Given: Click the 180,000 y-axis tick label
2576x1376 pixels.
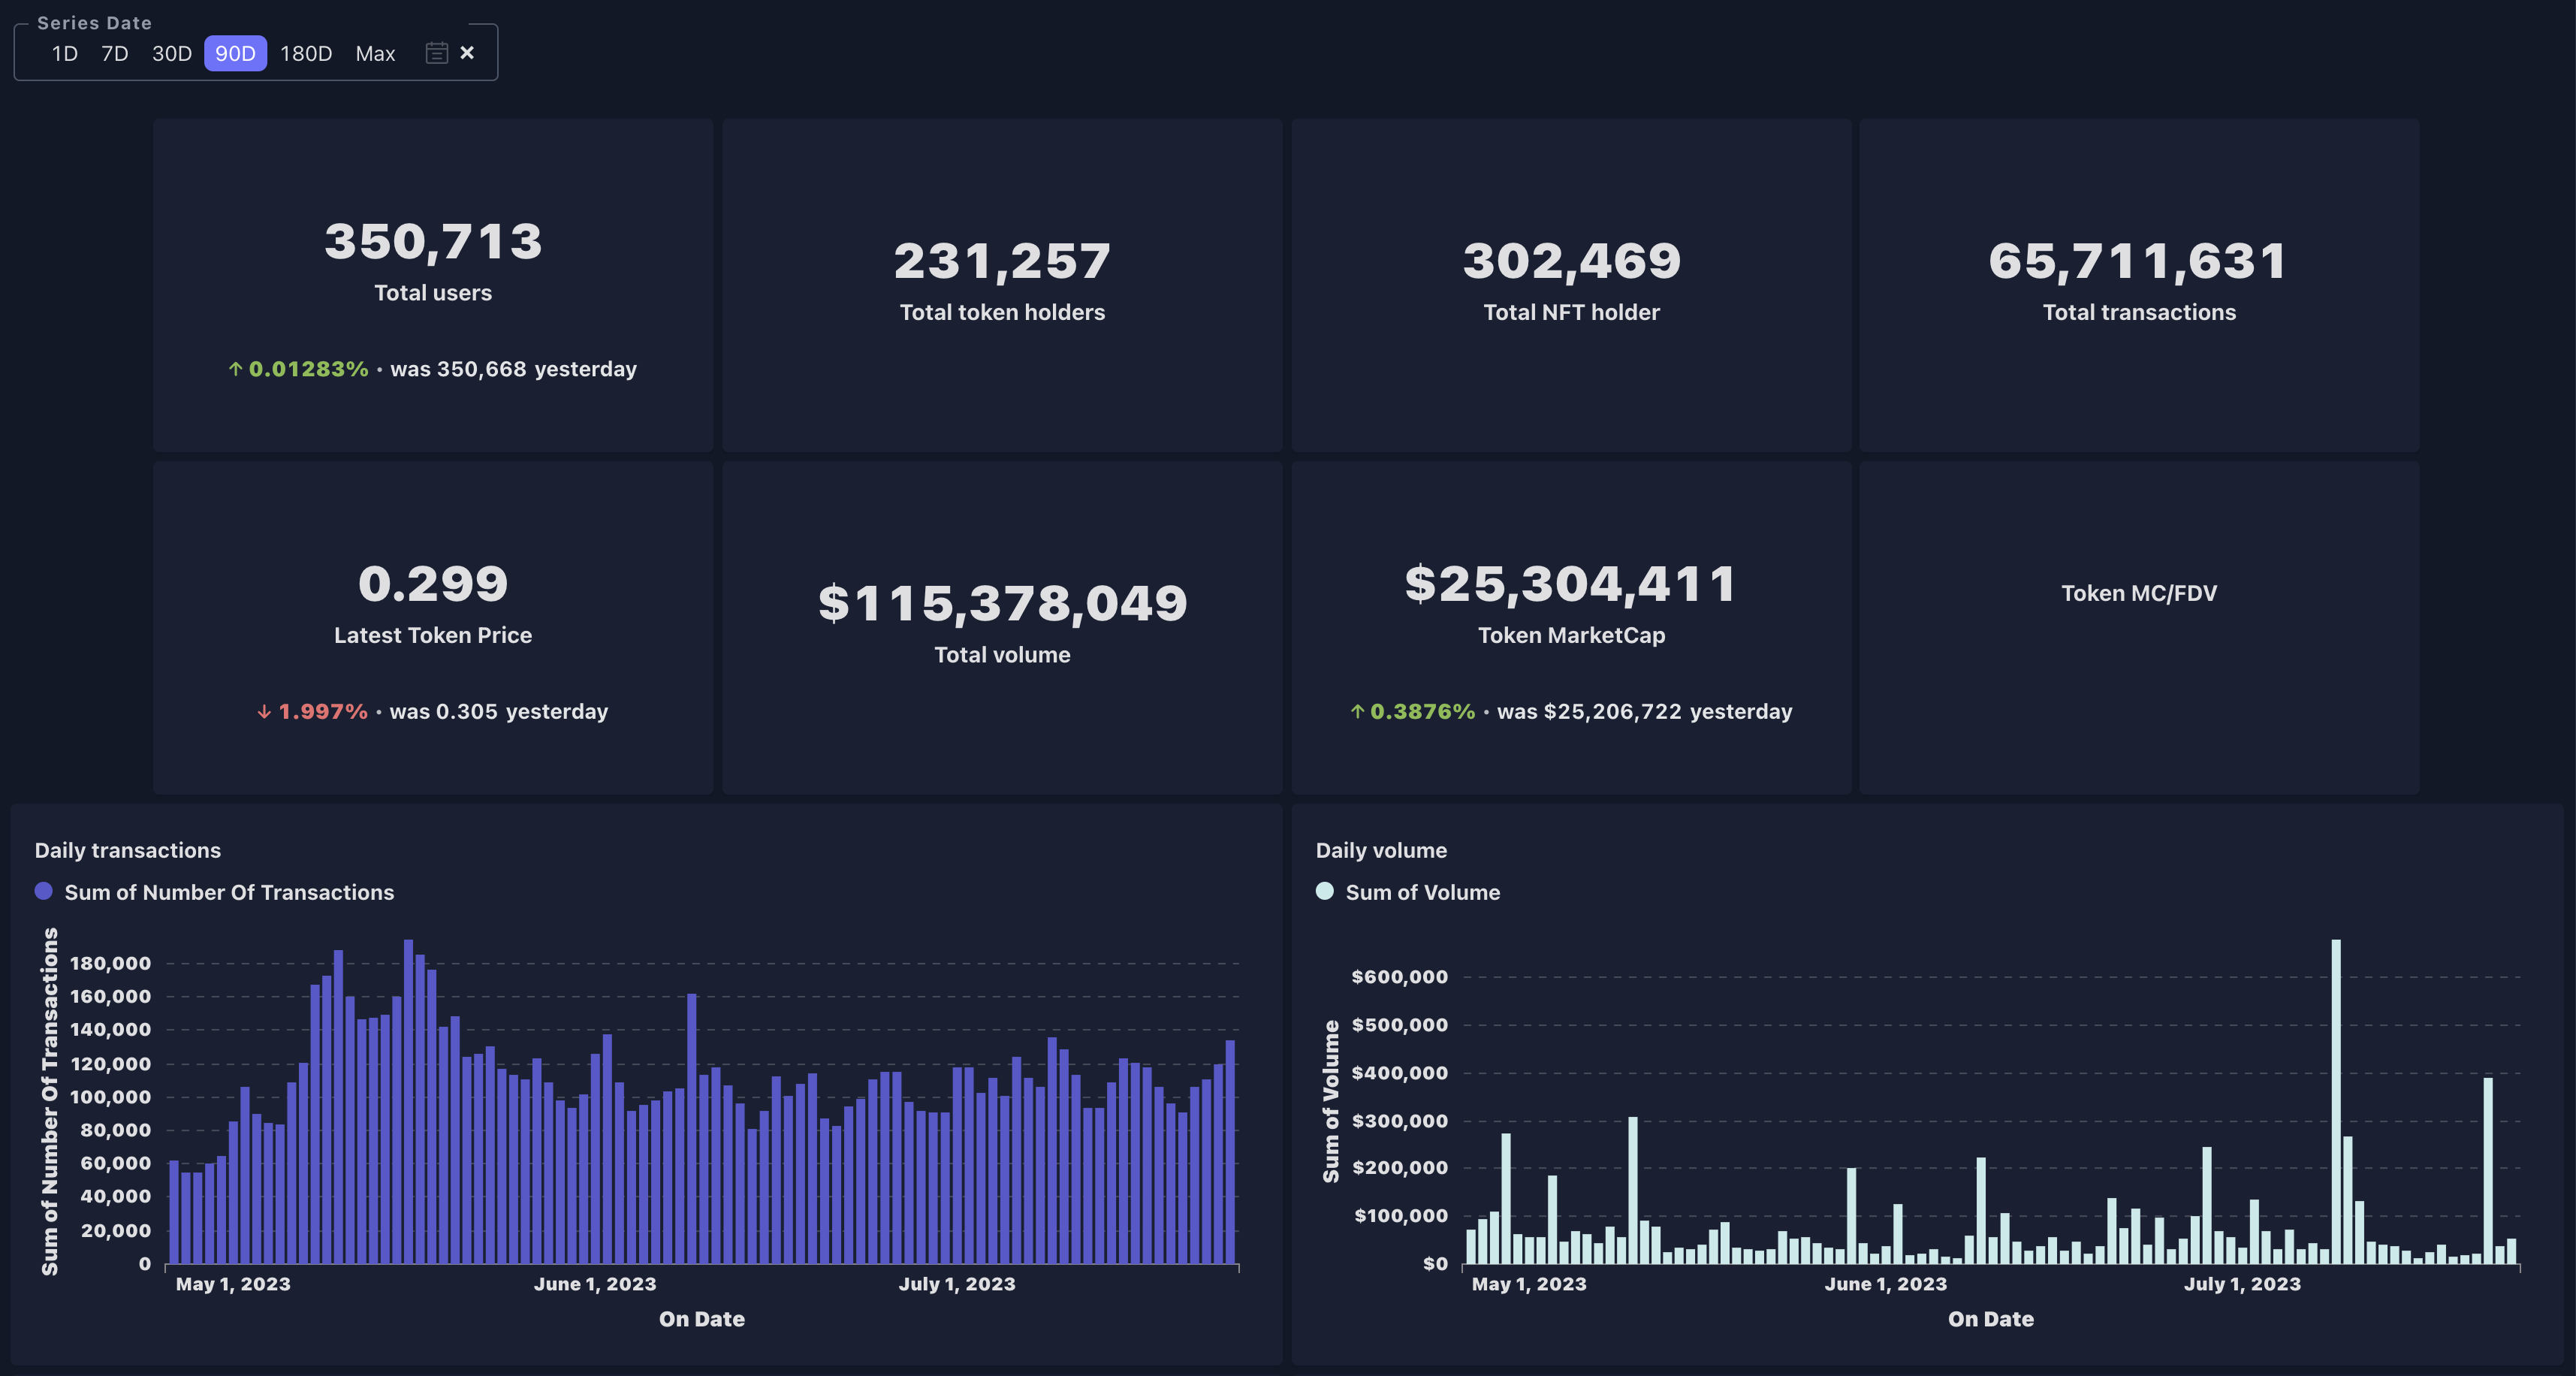Looking at the screenshot, I should 110,963.
